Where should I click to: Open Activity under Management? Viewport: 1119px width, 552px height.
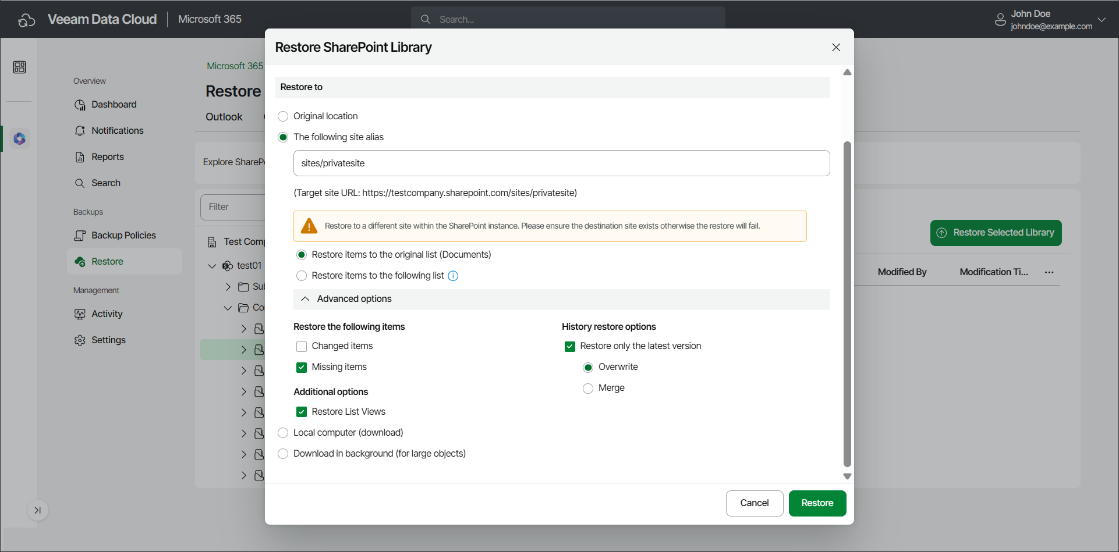click(x=107, y=314)
